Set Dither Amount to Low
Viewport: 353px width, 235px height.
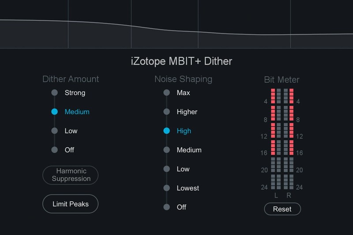point(55,131)
